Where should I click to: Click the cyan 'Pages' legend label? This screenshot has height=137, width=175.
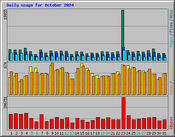171,42
